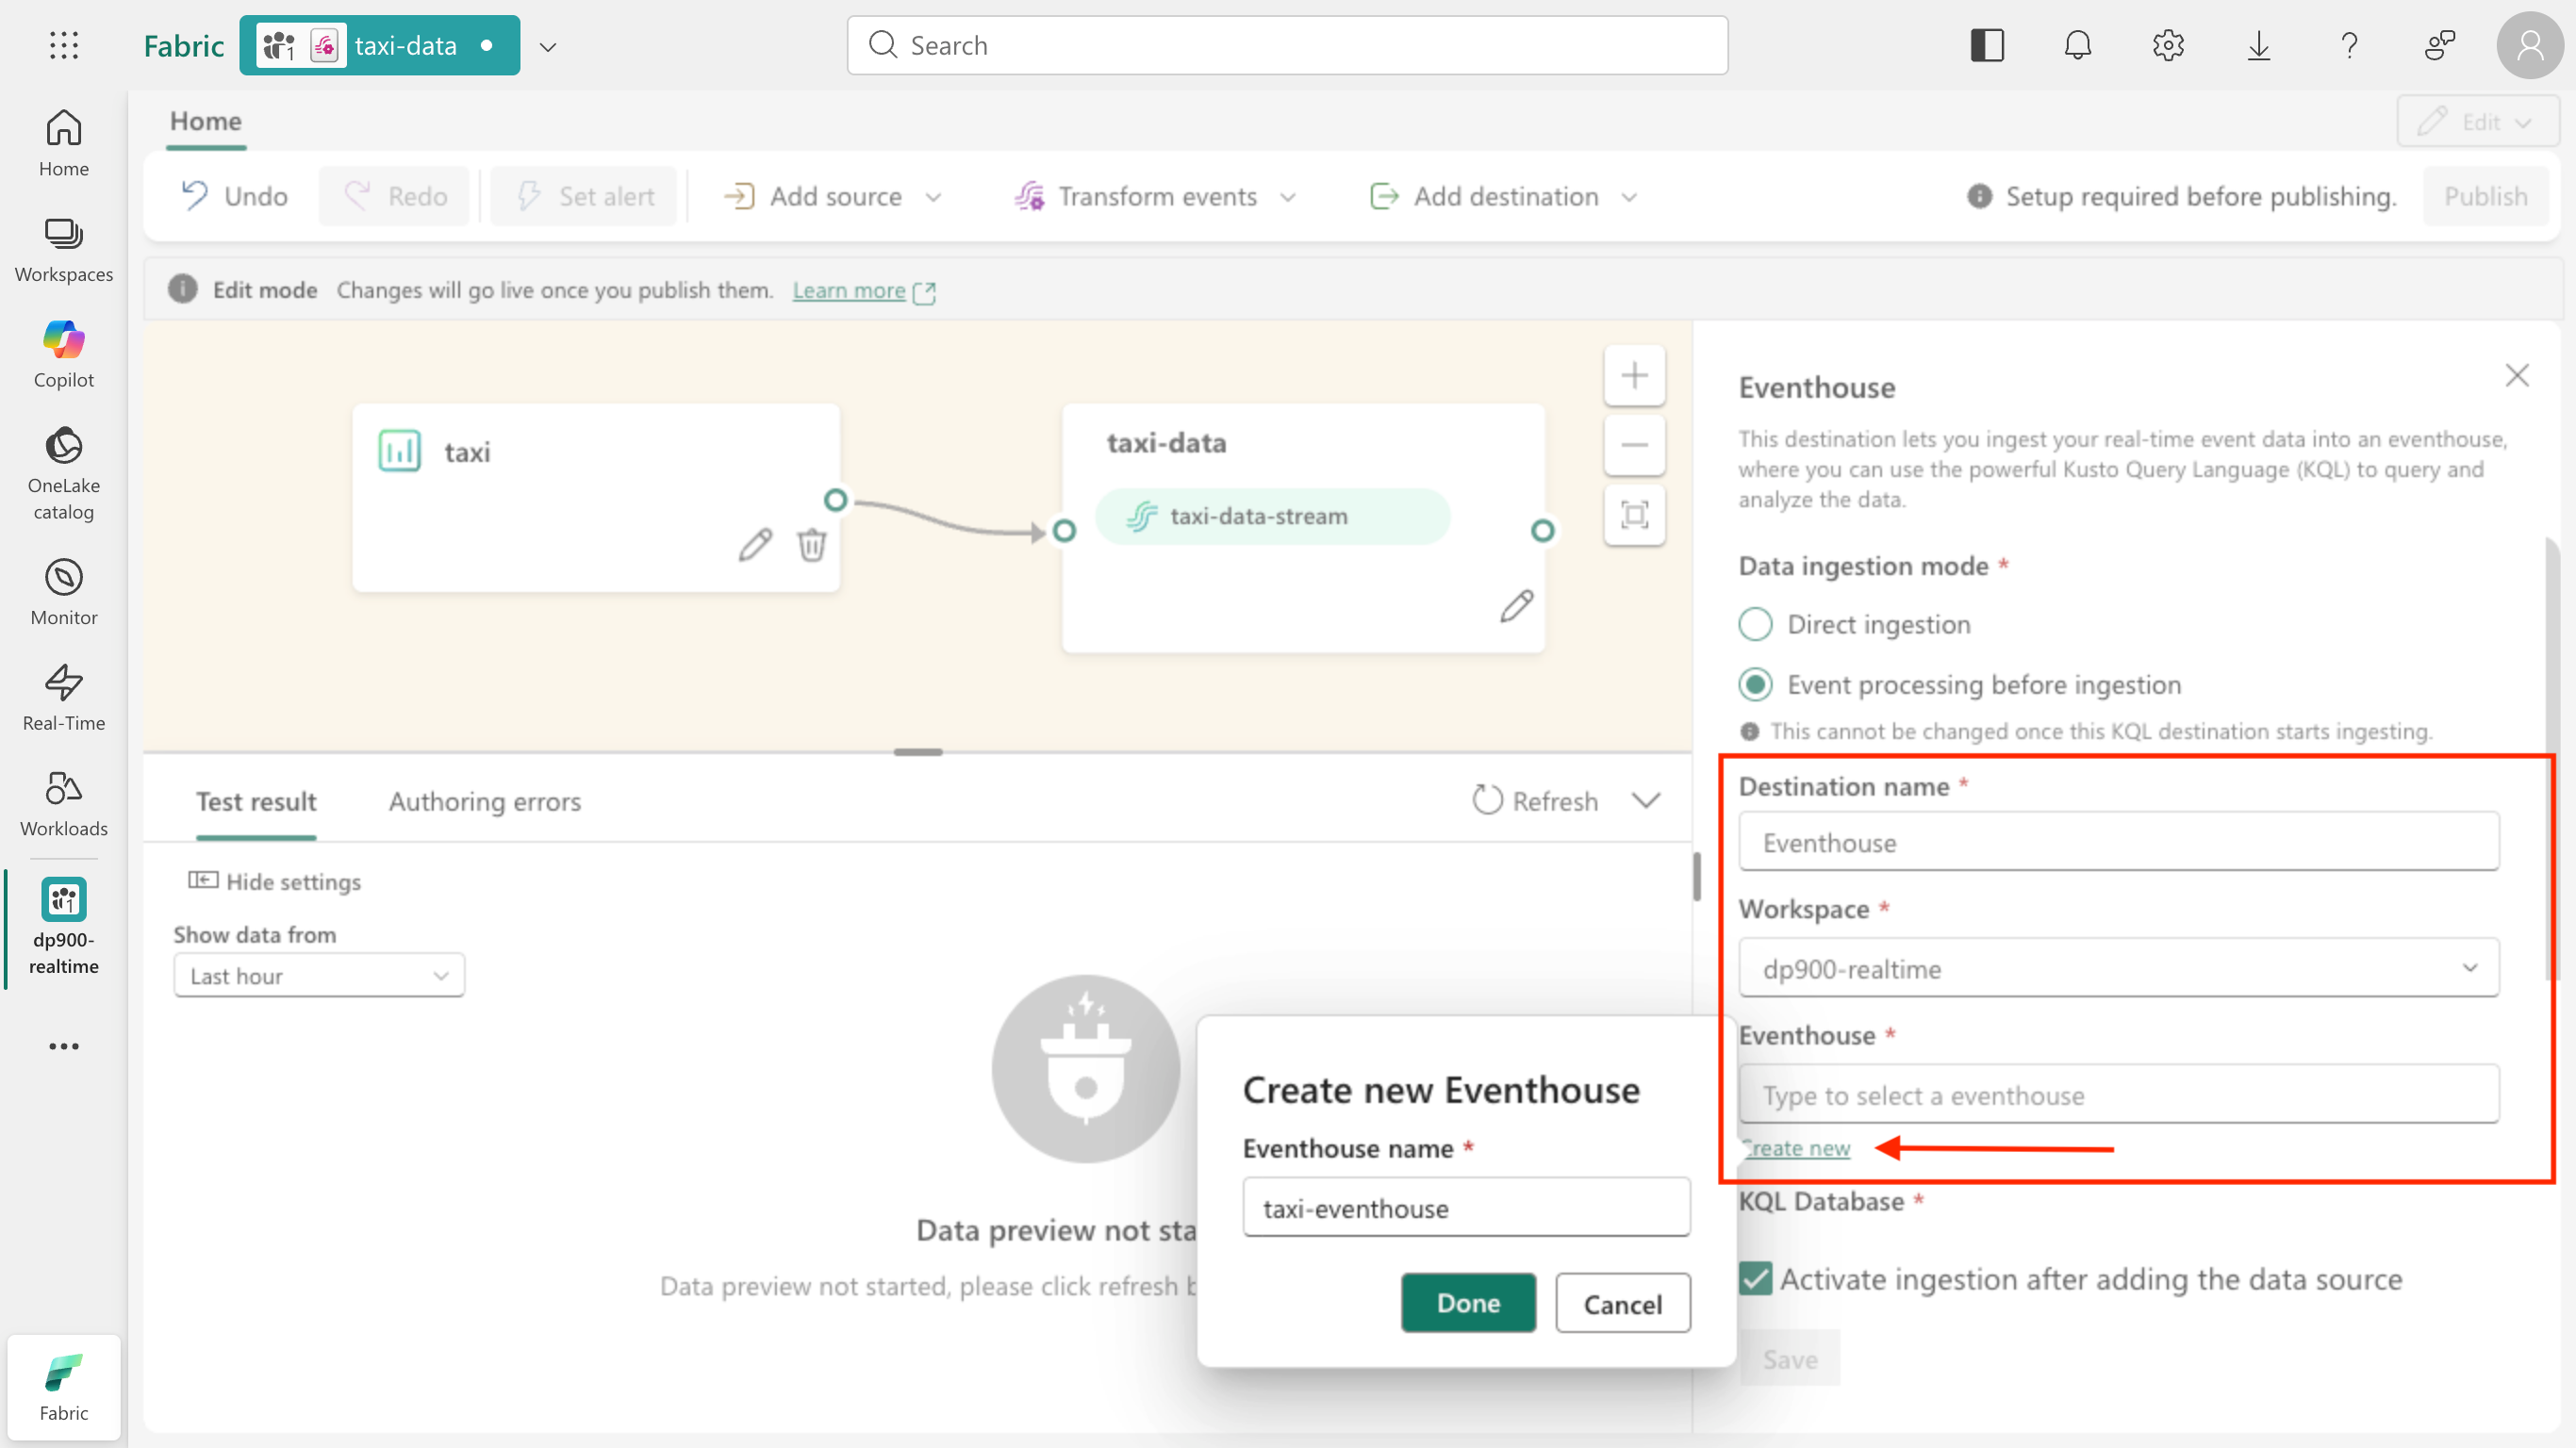Click the Publish button
2576x1448 pixels.
[2485, 196]
